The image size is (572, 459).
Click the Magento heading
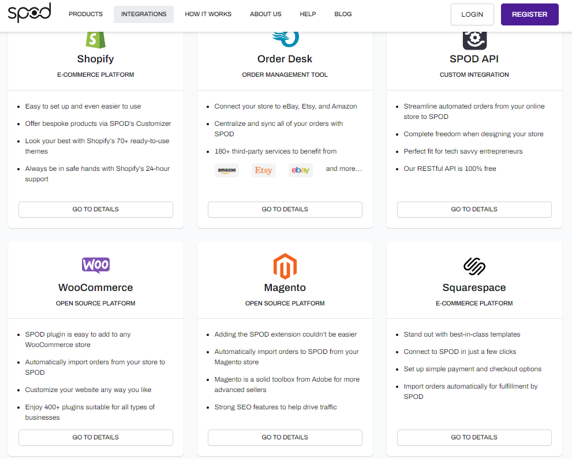click(x=285, y=288)
